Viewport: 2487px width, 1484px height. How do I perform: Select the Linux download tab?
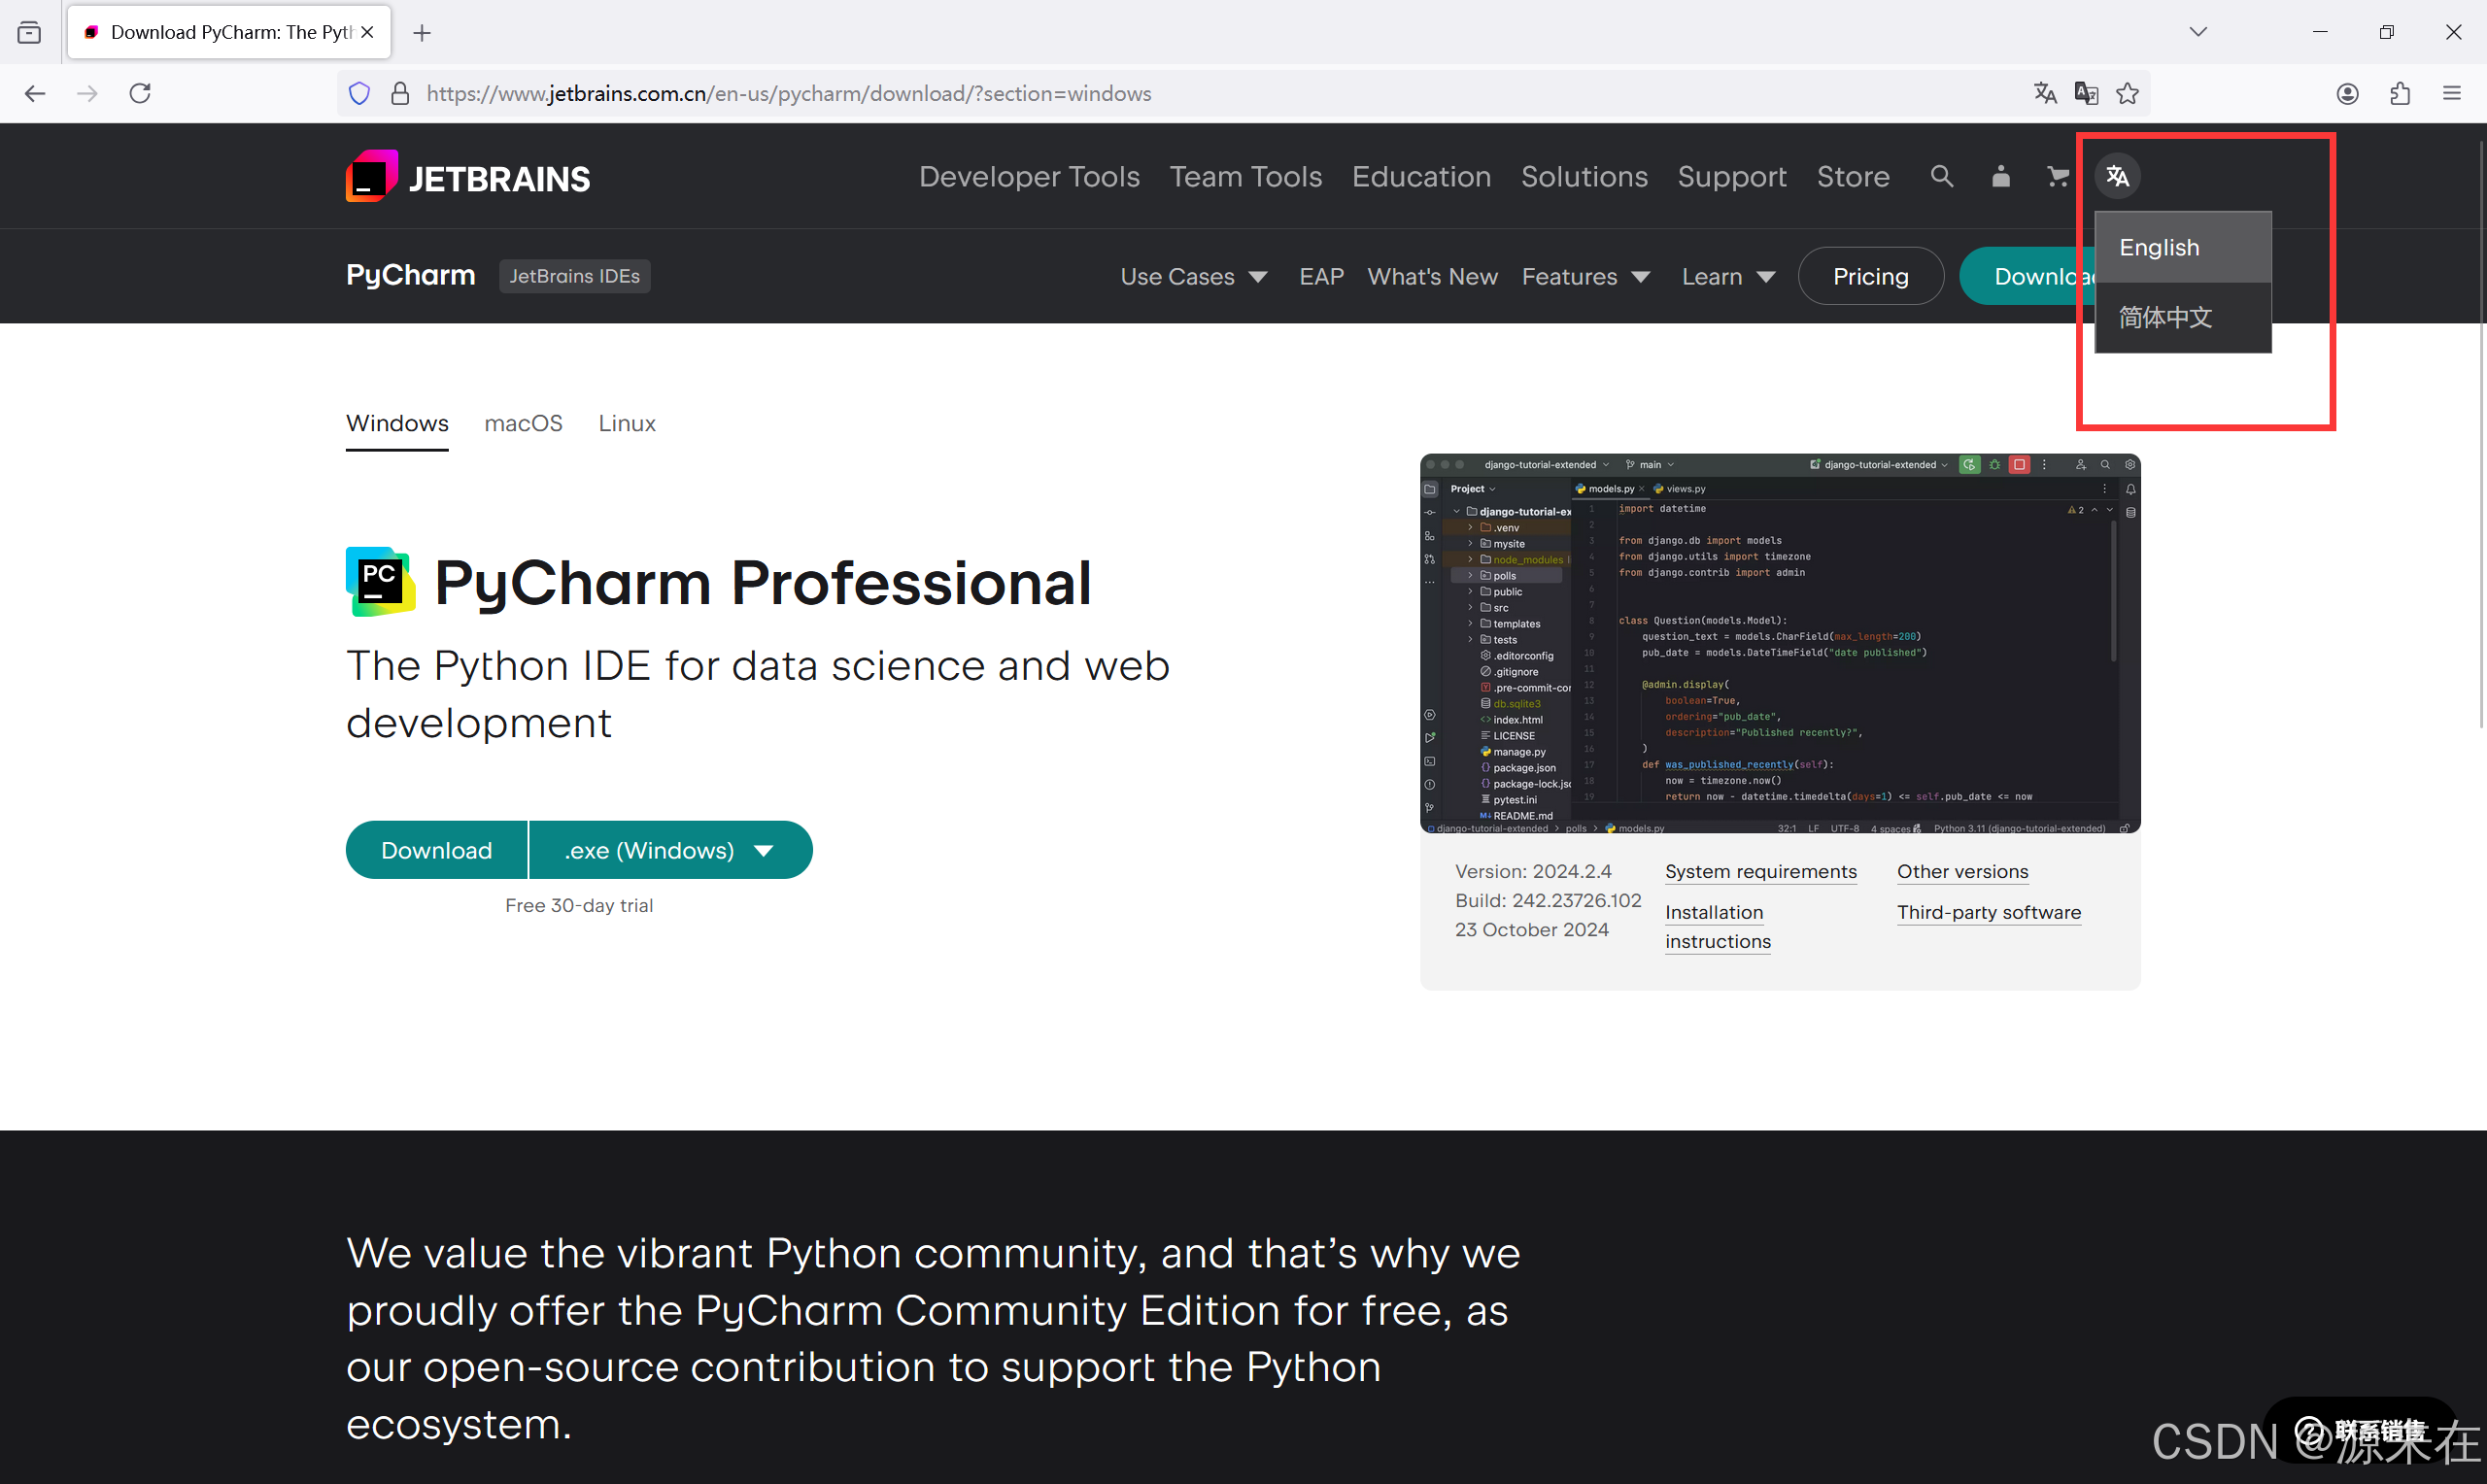click(626, 422)
